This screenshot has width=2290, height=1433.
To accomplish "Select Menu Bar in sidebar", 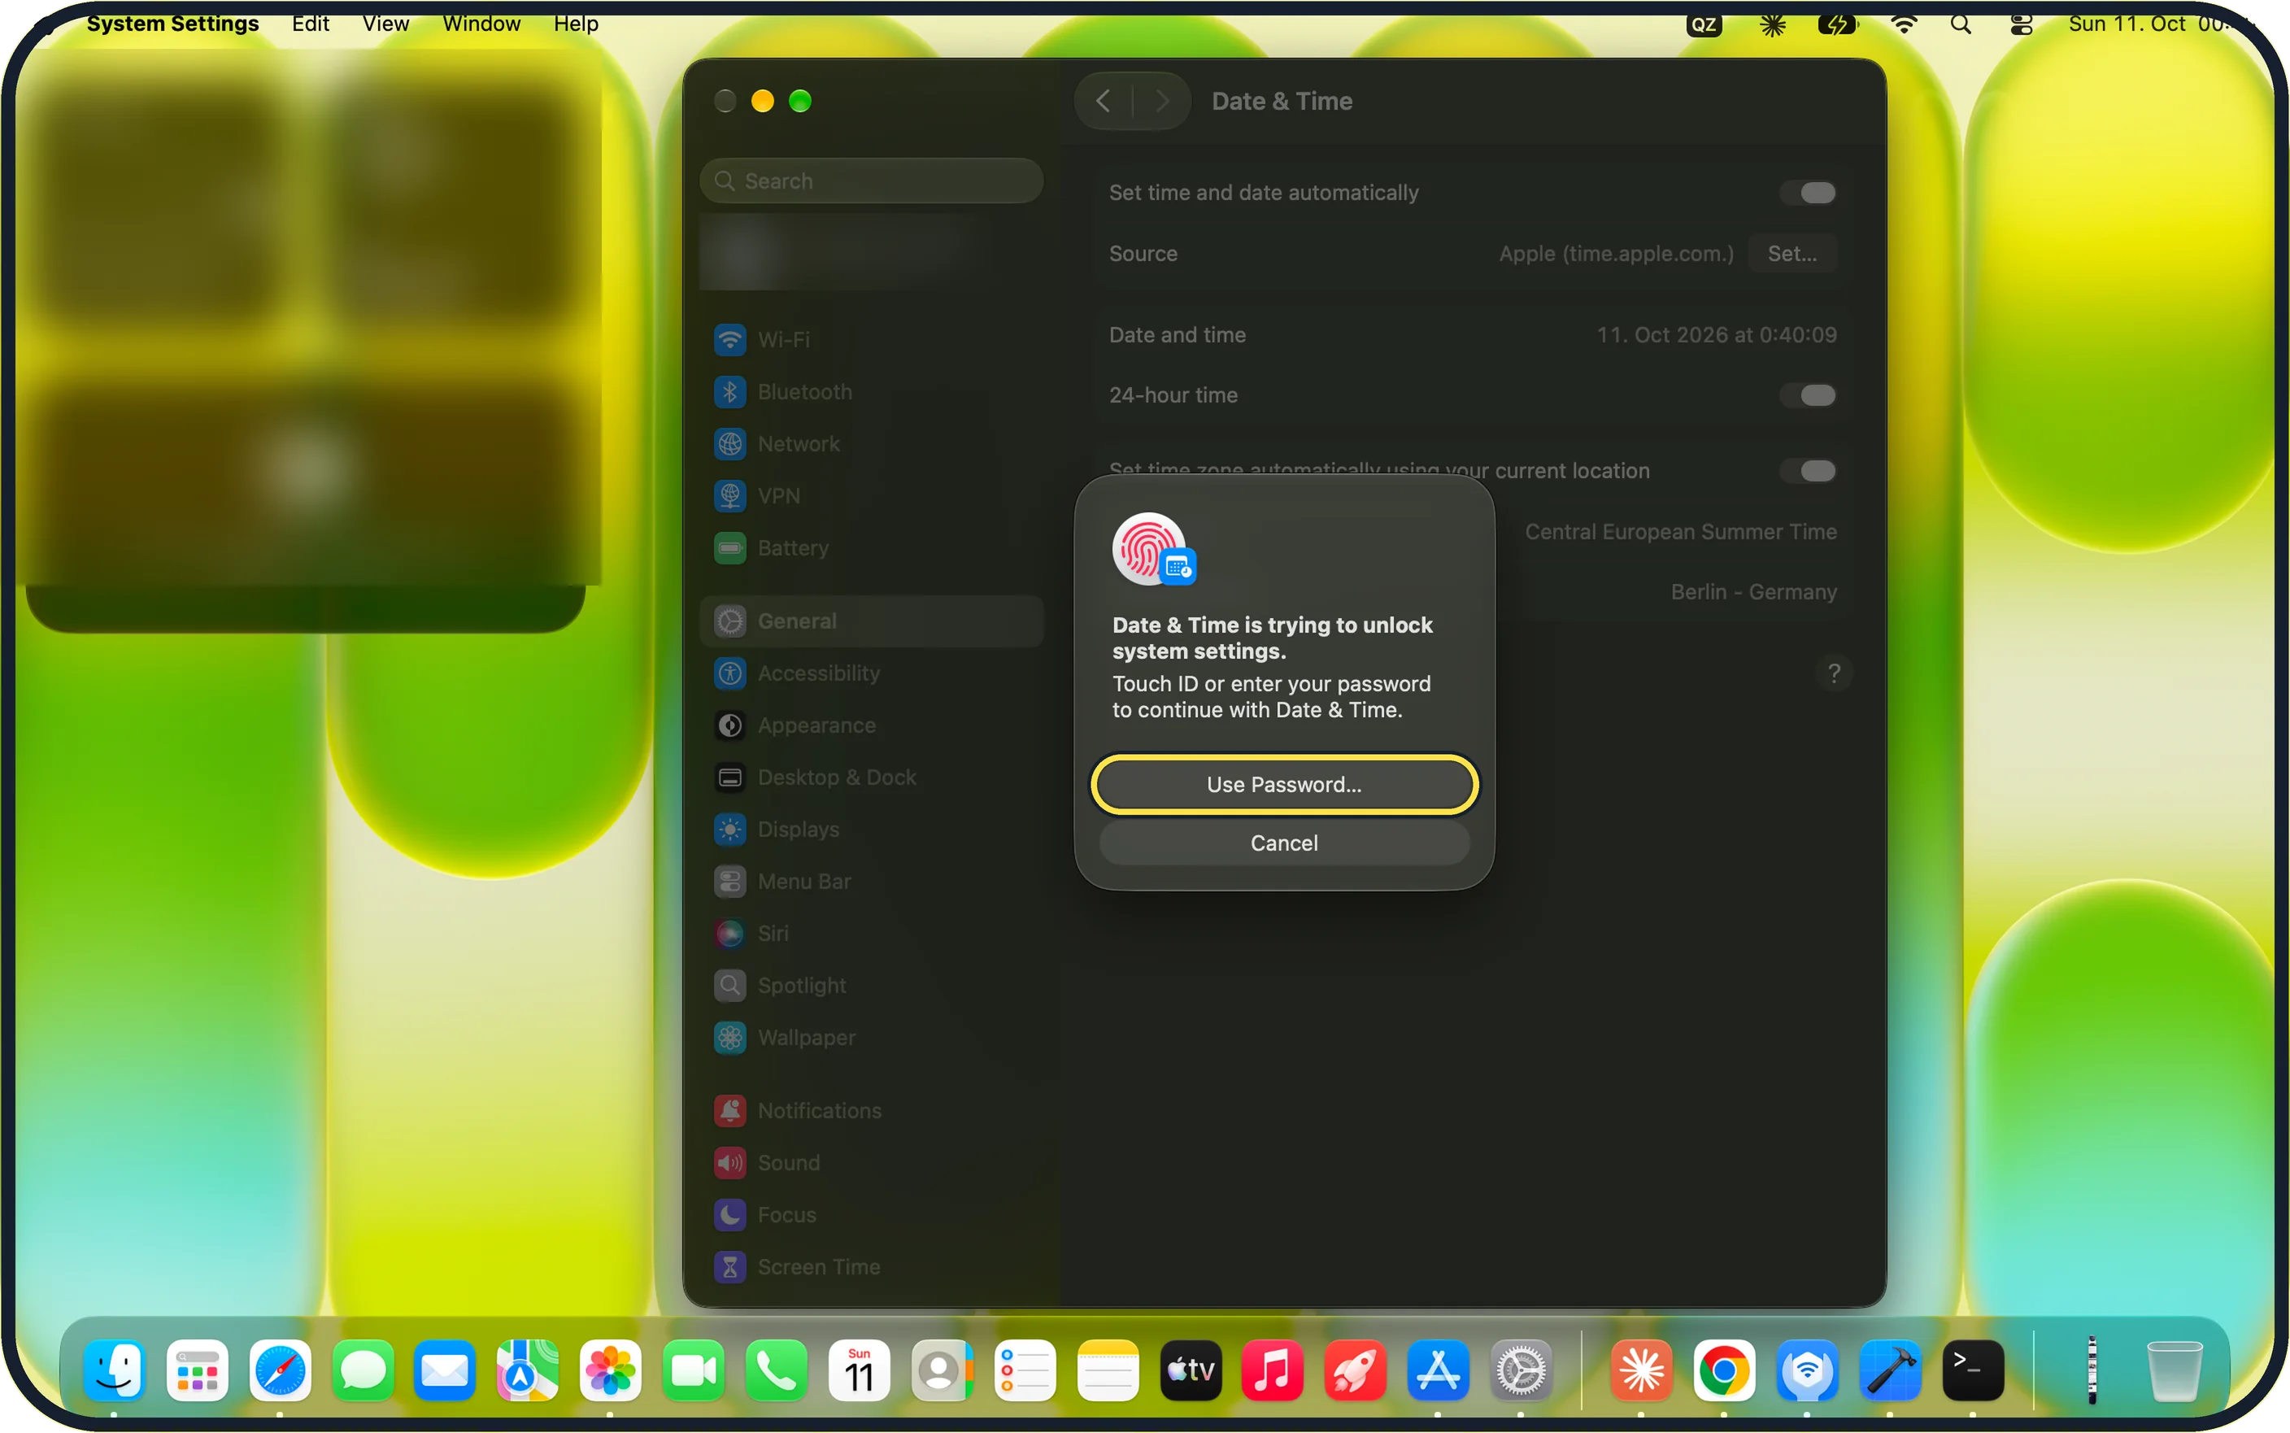I will (x=871, y=882).
